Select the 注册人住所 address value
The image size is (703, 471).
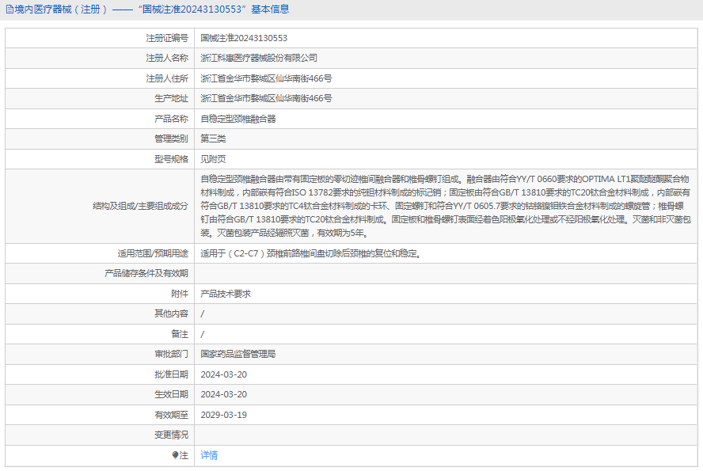click(x=266, y=78)
